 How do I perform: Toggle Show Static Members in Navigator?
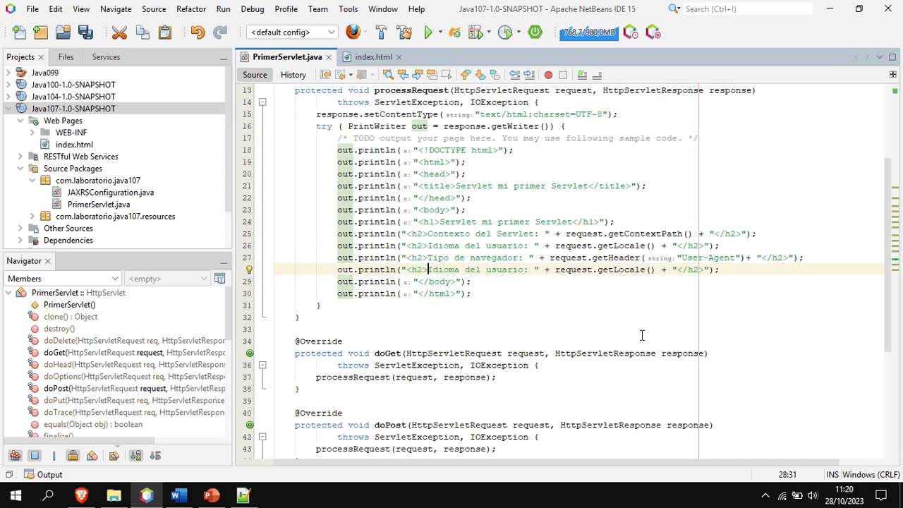pyautogui.click(x=54, y=456)
